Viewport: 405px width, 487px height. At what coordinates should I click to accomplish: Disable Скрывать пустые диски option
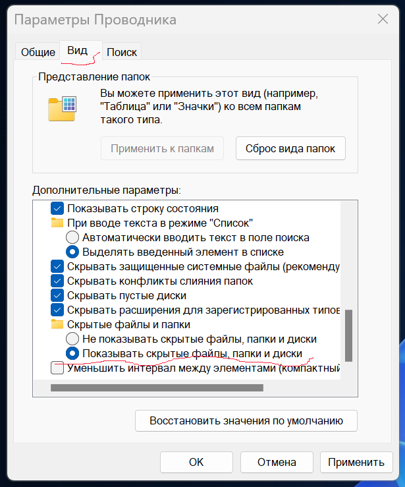57,295
